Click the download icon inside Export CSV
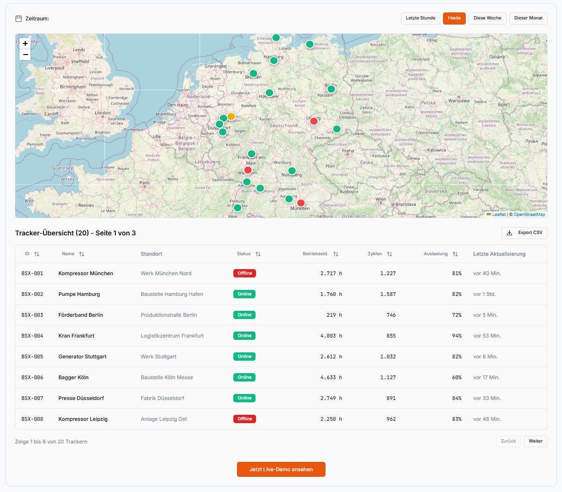562x492 pixels. click(510, 233)
